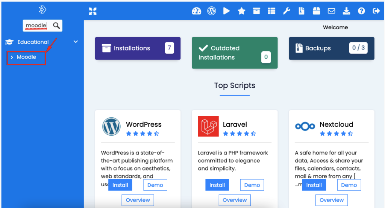Expand the Moodle arrow chevron
Image resolution: width=385 pixels, height=208 pixels.
click(x=12, y=57)
